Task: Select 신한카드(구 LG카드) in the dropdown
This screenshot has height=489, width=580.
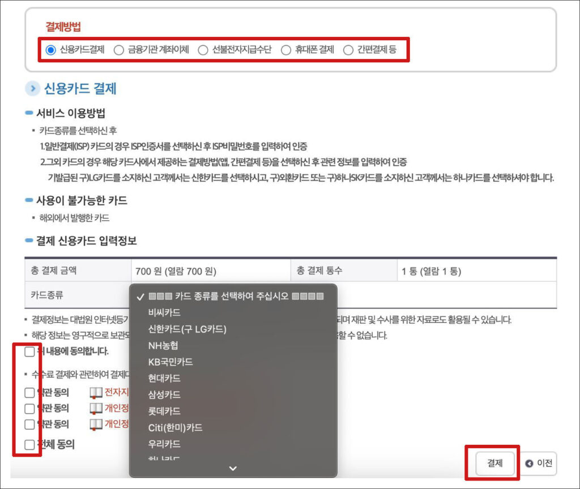Action: (x=187, y=329)
